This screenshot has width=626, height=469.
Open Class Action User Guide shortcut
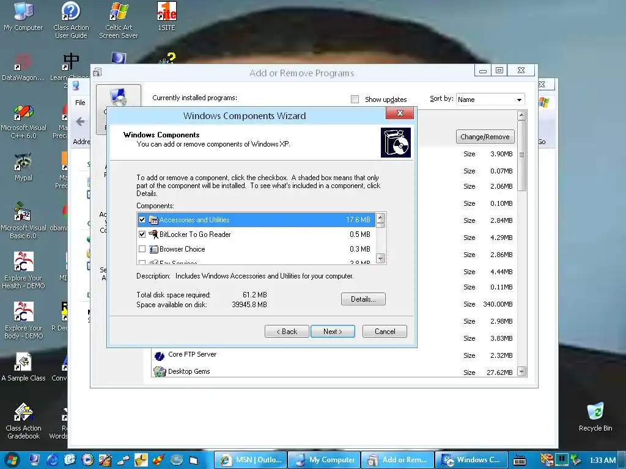click(x=71, y=20)
